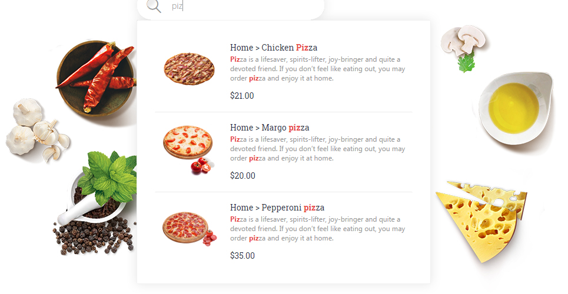
Task: Open the Pepperoni pizza result title
Action: 277,208
